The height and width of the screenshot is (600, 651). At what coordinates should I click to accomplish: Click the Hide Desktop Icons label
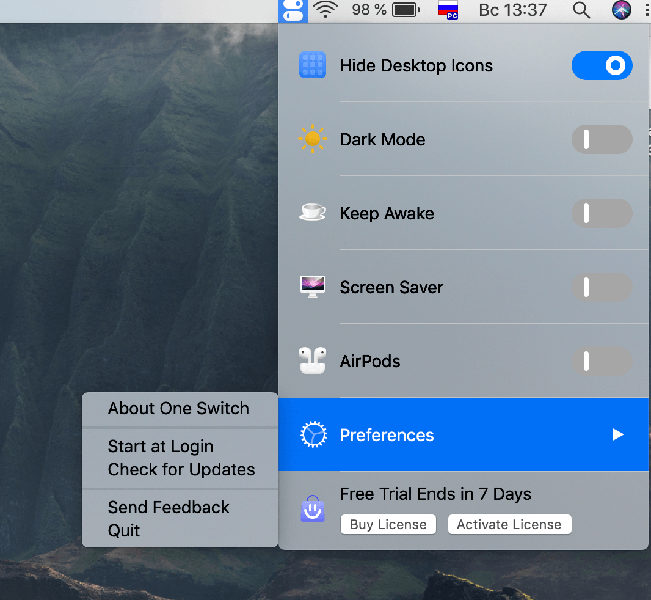pyautogui.click(x=416, y=65)
